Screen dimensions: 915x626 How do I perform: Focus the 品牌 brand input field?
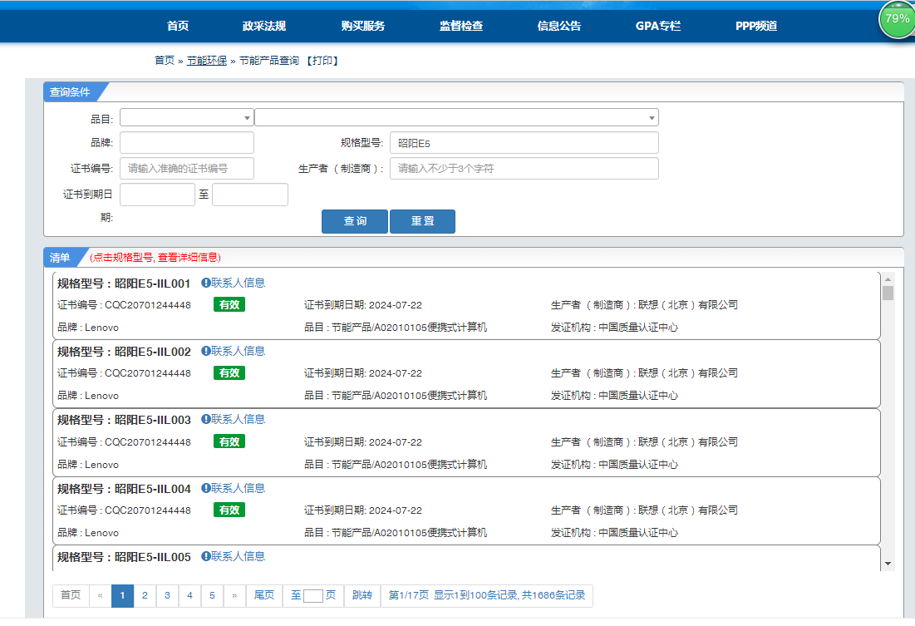coord(187,142)
